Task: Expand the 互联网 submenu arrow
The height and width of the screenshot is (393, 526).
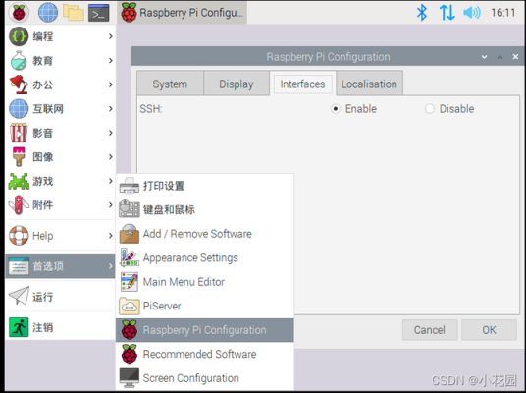Action: tap(110, 108)
